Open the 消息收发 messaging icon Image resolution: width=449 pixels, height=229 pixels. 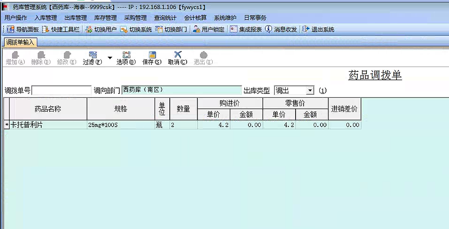pyautogui.click(x=268, y=29)
